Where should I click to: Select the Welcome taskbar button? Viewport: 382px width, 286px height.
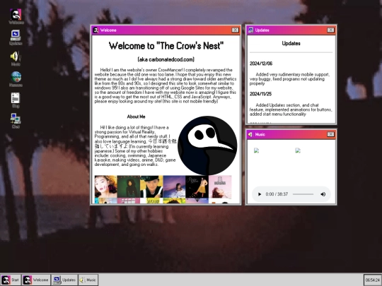36,280
